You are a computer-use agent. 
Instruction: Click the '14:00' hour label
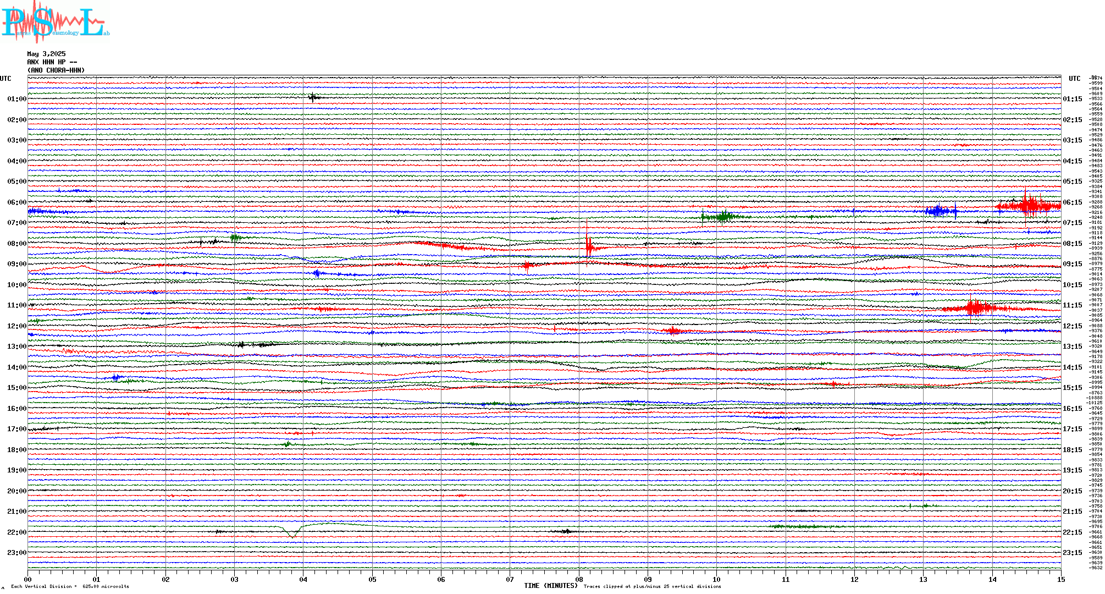(x=17, y=367)
